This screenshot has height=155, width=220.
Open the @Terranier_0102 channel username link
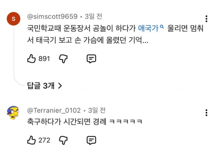[54, 110]
